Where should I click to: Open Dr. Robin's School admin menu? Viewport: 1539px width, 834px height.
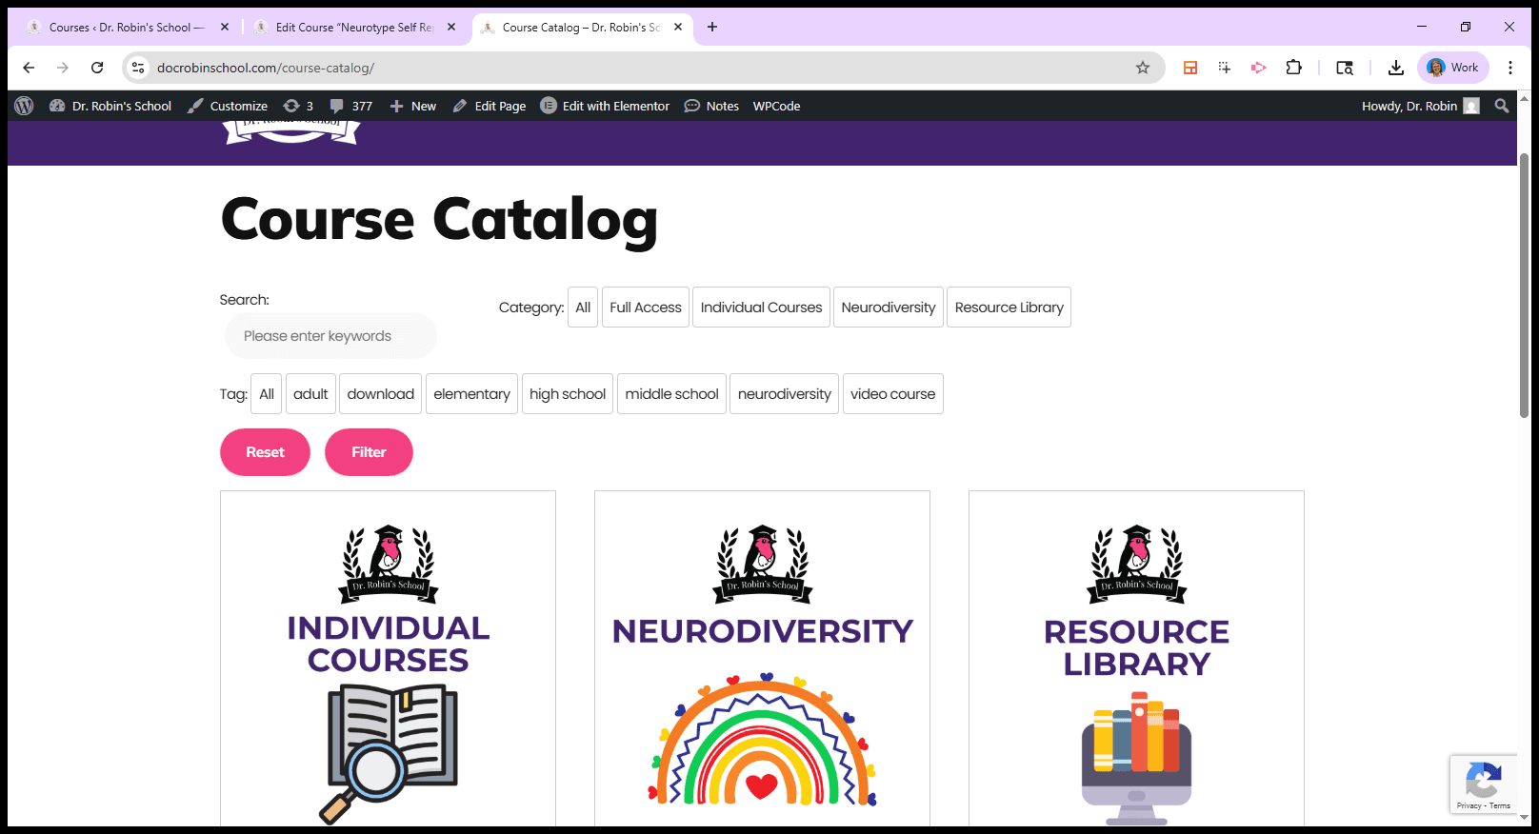click(110, 106)
